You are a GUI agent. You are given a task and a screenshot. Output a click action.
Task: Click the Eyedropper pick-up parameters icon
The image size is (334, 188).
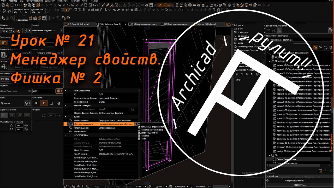(103, 5)
